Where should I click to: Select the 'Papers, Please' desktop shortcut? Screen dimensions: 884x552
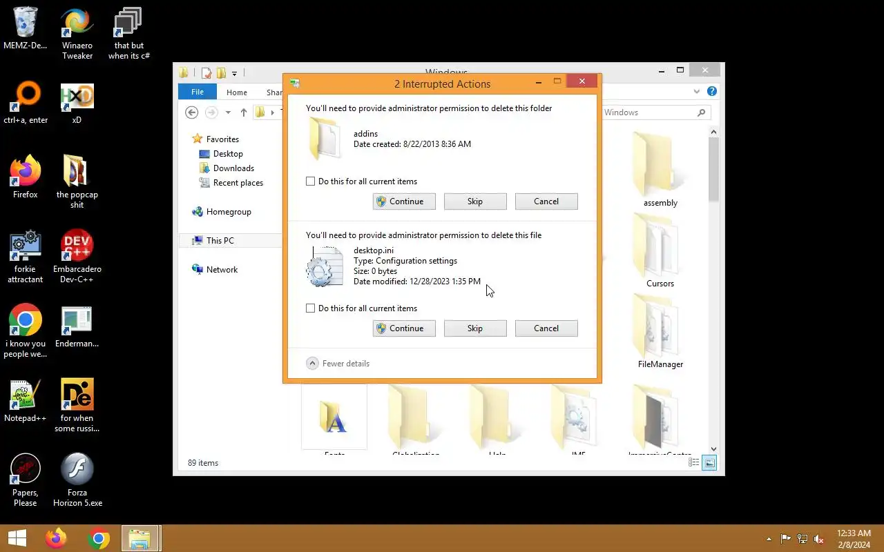pyautogui.click(x=26, y=480)
